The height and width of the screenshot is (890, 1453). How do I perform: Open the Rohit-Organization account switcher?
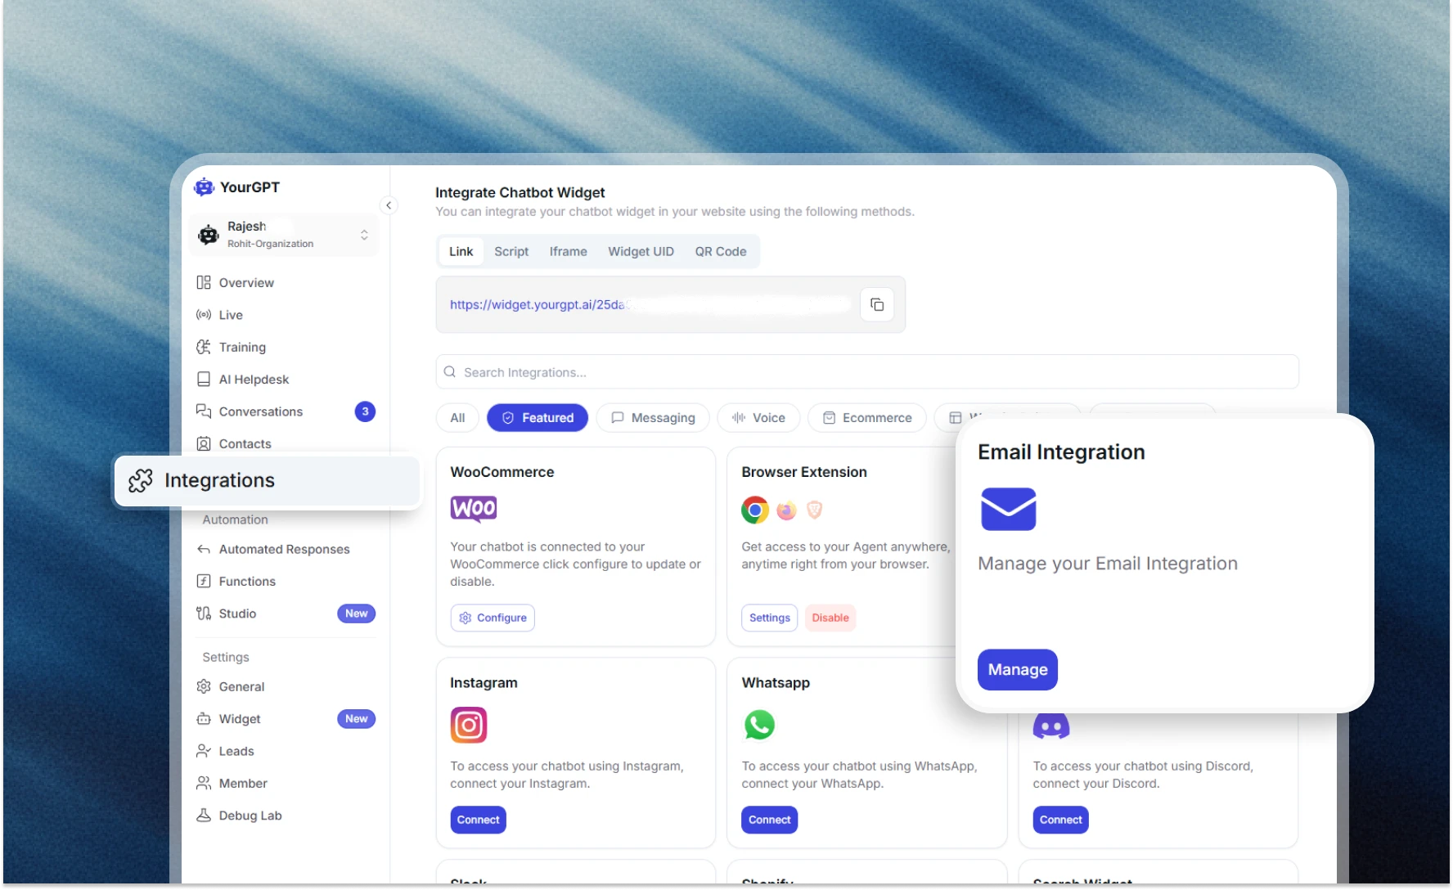point(282,235)
